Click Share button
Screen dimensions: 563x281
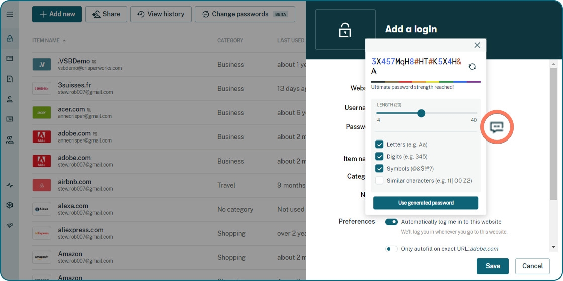[106, 14]
